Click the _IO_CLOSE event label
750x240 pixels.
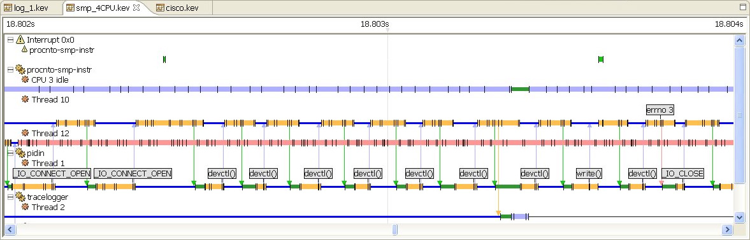coord(683,173)
